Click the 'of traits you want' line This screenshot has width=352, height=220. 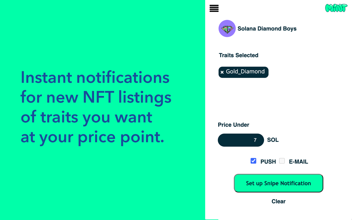coord(86,117)
